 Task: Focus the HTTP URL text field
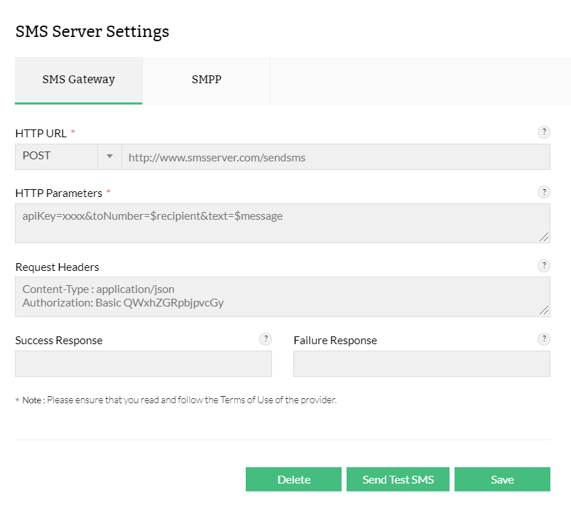click(x=335, y=157)
